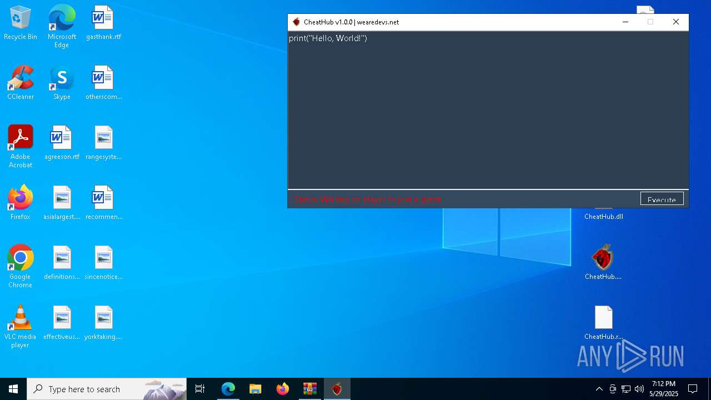Open the notification center icon

693,389
